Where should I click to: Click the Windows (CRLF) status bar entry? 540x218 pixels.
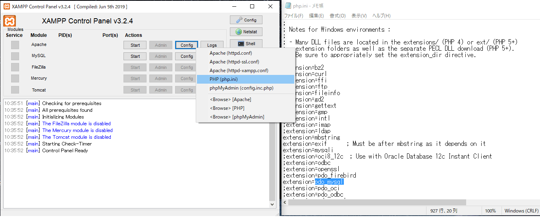coord(521,211)
